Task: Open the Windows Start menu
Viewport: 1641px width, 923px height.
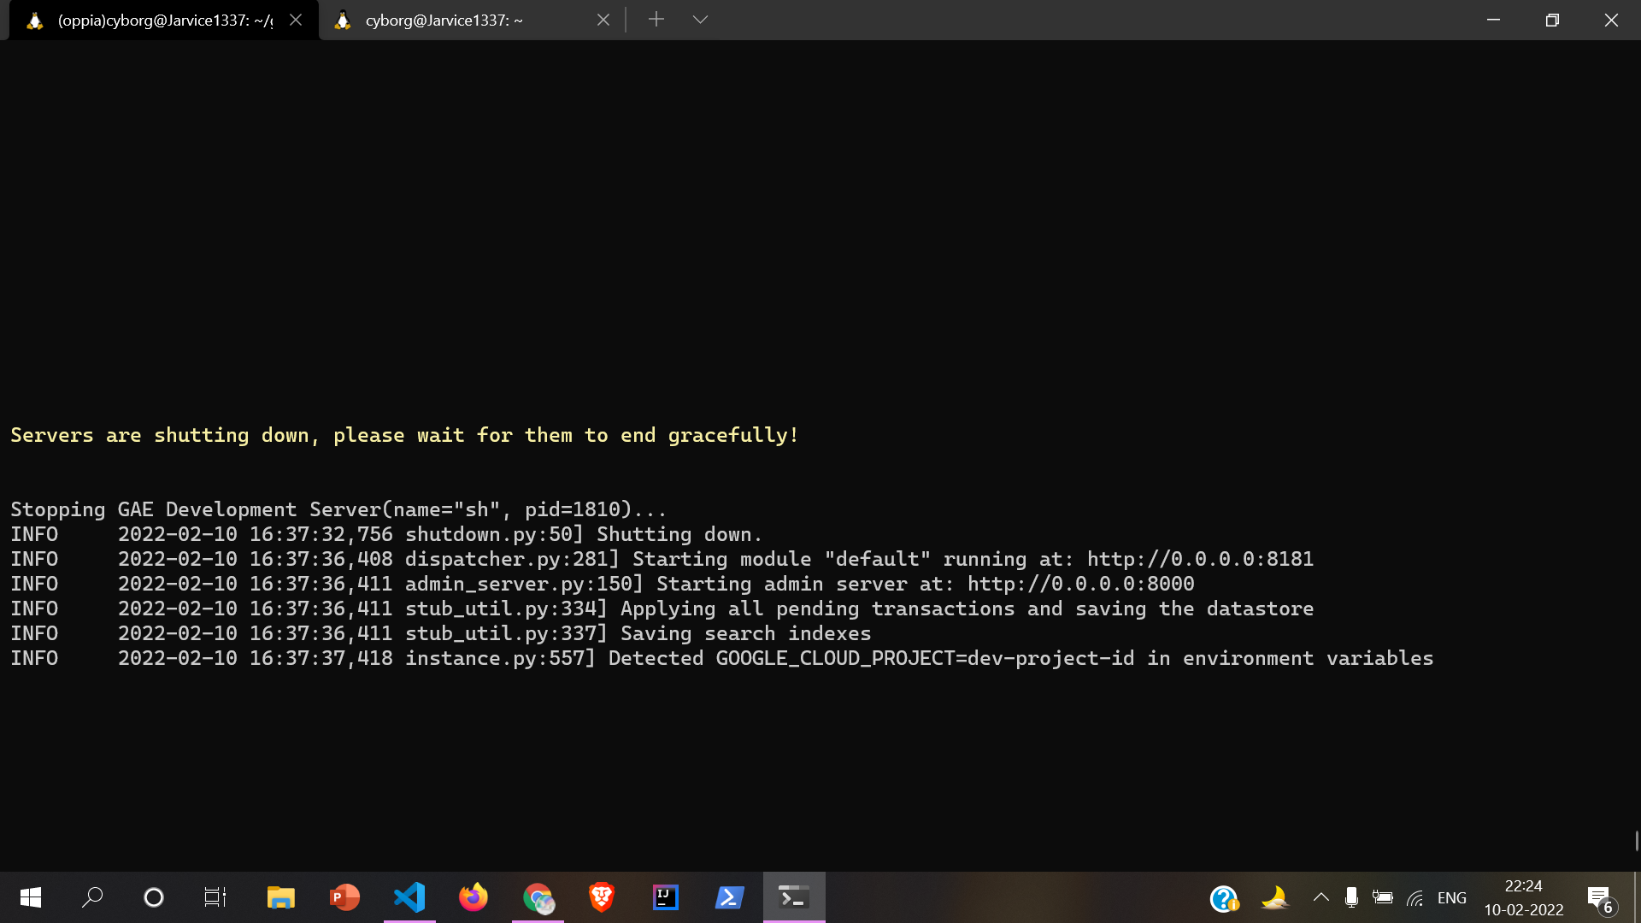Action: (x=31, y=897)
